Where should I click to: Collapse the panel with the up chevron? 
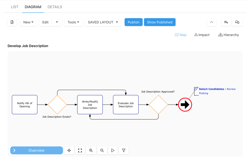[x=211, y=22]
